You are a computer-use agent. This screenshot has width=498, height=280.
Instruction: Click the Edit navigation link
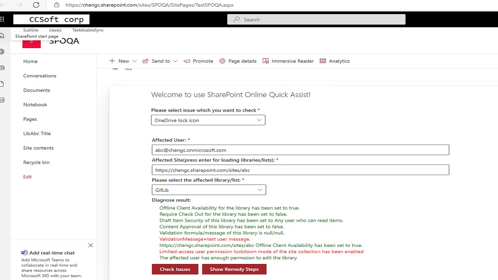pyautogui.click(x=27, y=177)
